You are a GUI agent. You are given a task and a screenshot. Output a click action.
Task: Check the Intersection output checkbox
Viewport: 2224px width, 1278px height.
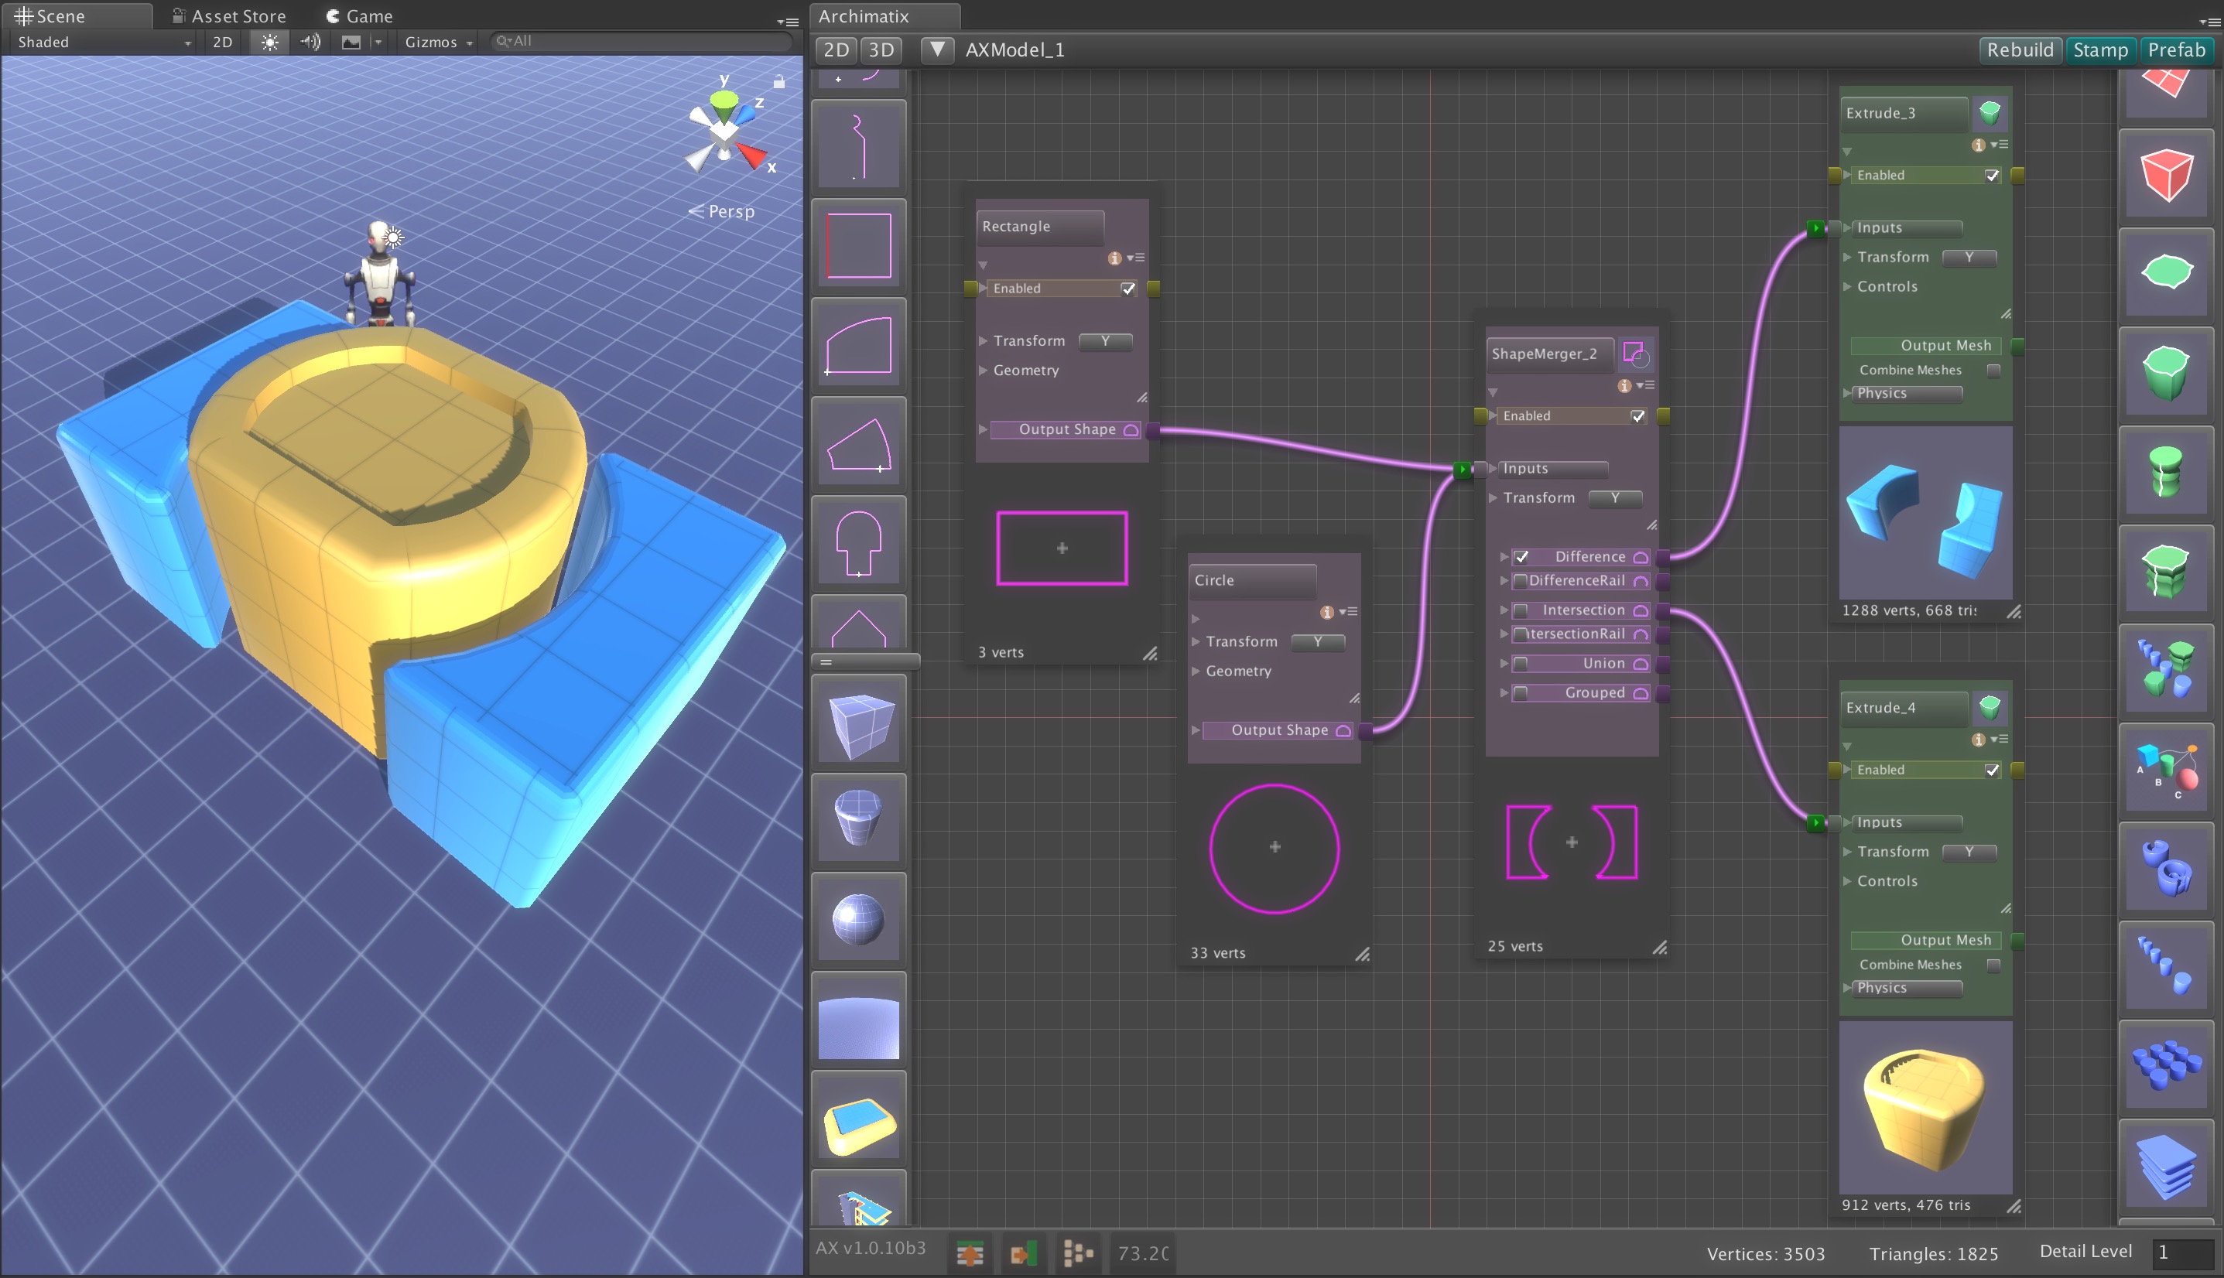(1521, 610)
